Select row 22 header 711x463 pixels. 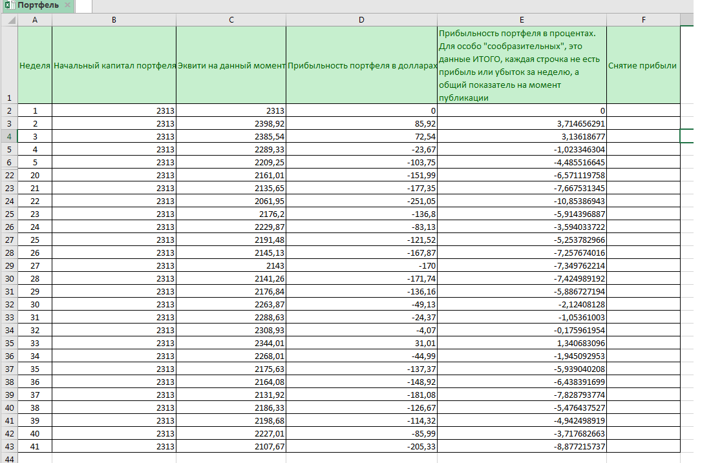pos(8,175)
